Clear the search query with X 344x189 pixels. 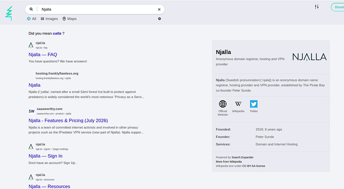[159, 9]
